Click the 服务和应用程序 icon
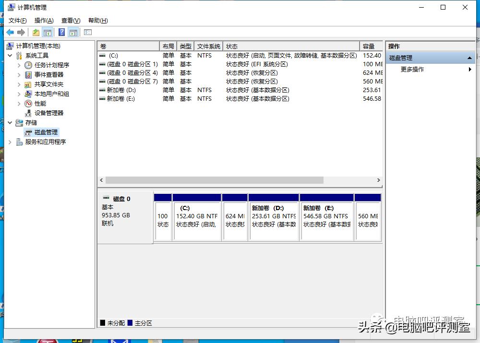The width and height of the screenshot is (480, 343). 19,142
